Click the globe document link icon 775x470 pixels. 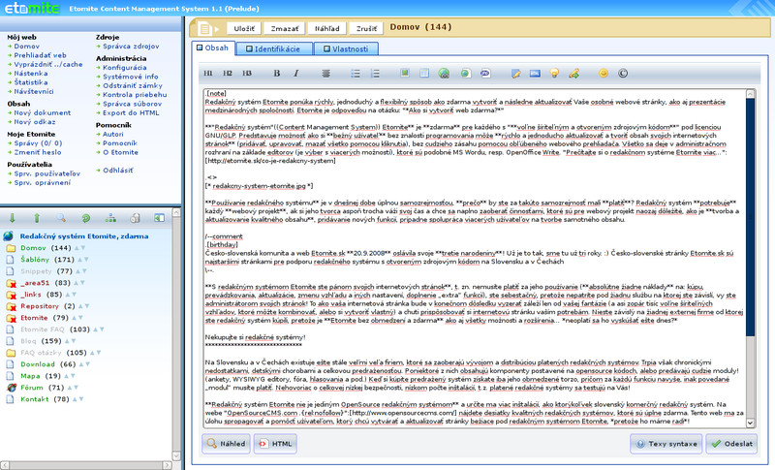tap(465, 73)
